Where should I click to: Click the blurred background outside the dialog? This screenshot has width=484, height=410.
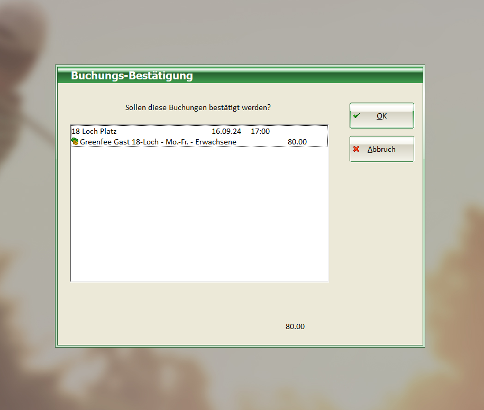26,212
